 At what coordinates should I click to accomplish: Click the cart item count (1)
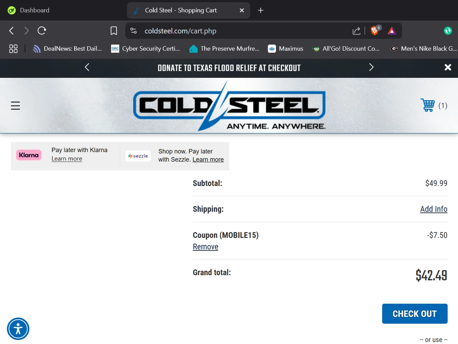click(443, 106)
